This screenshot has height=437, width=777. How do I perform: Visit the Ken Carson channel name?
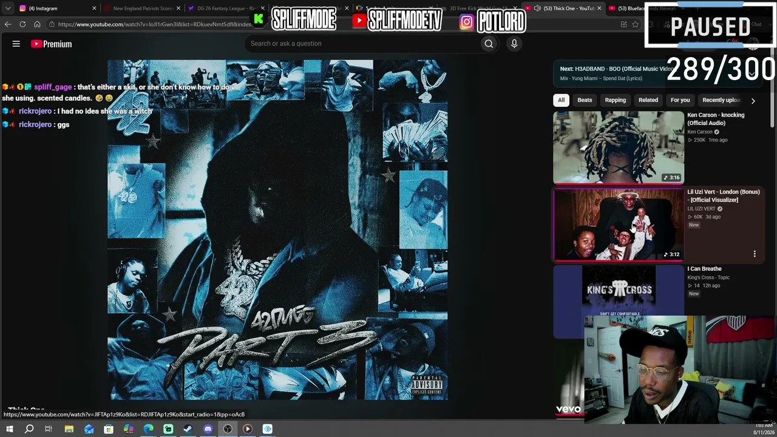(700, 132)
